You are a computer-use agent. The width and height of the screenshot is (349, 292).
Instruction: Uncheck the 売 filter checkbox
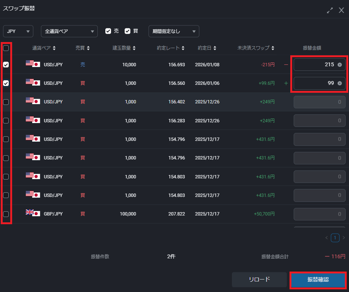108,31
